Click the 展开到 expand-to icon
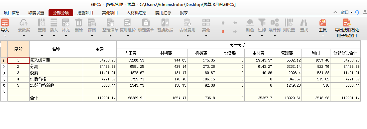The width and height of the screenshot is (367, 129). (275, 22)
